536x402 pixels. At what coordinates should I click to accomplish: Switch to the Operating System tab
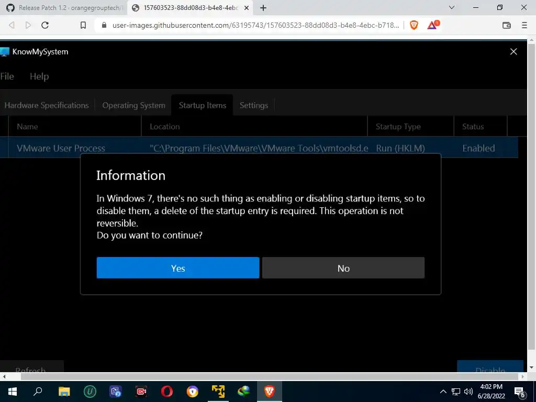tap(133, 105)
